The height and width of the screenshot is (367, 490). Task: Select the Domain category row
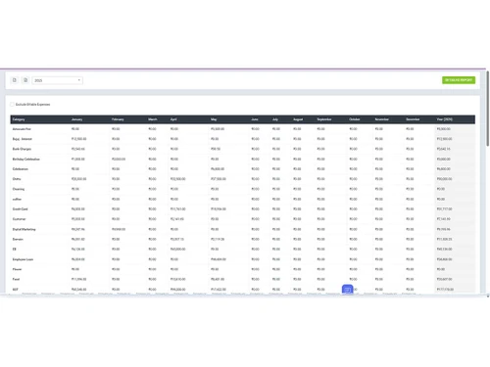point(243,239)
